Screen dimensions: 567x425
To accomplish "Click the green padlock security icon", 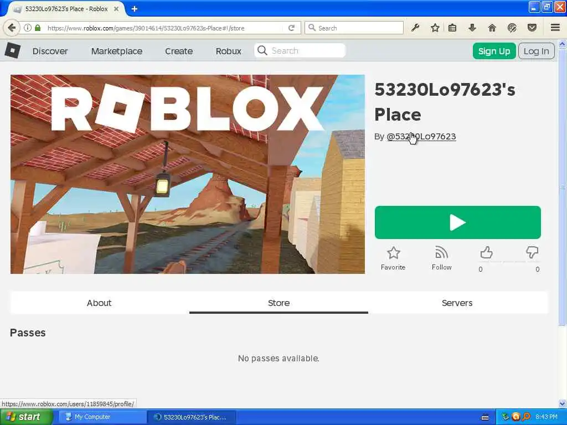I will [x=38, y=28].
